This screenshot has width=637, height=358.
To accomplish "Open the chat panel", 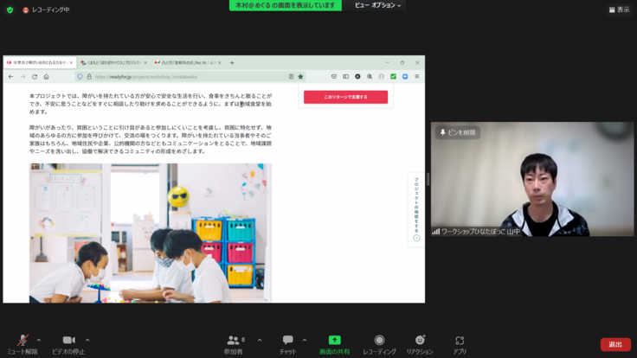I will click(x=287, y=341).
